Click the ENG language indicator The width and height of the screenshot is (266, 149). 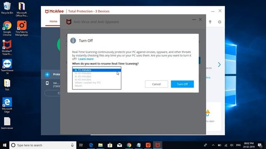(238, 145)
